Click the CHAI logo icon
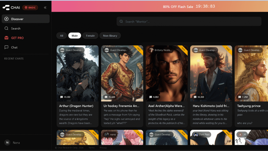The width and height of the screenshot is (268, 151). [6, 8]
